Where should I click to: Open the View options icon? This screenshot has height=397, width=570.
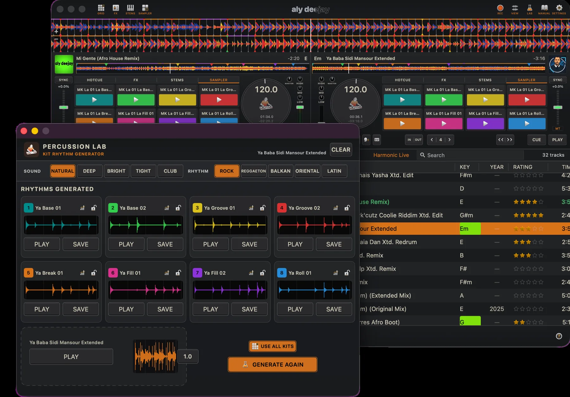tap(515, 9)
